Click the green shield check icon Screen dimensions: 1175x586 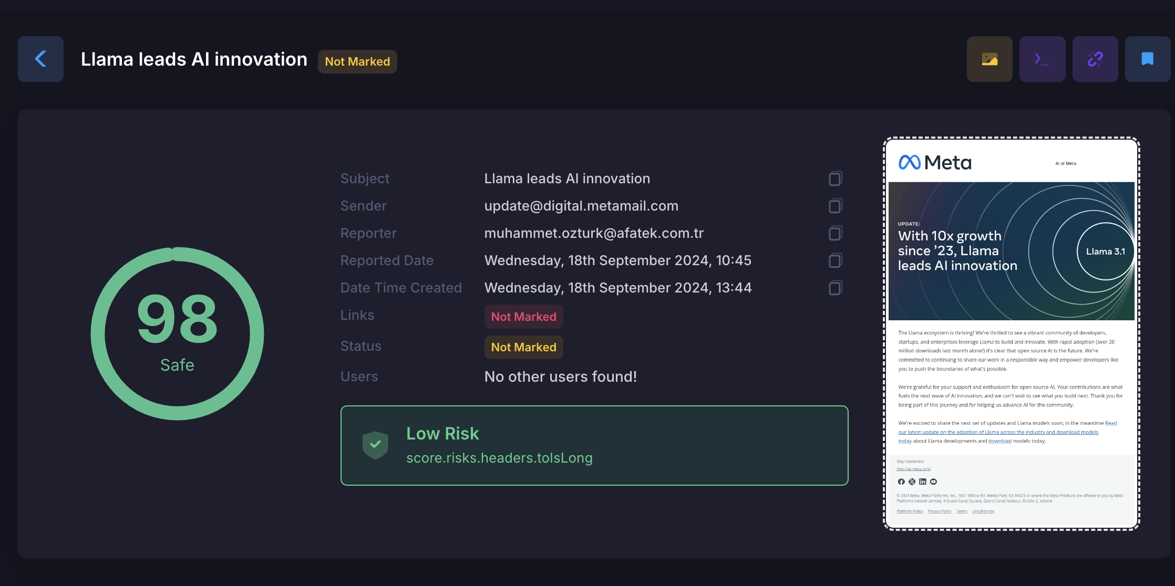(x=375, y=445)
